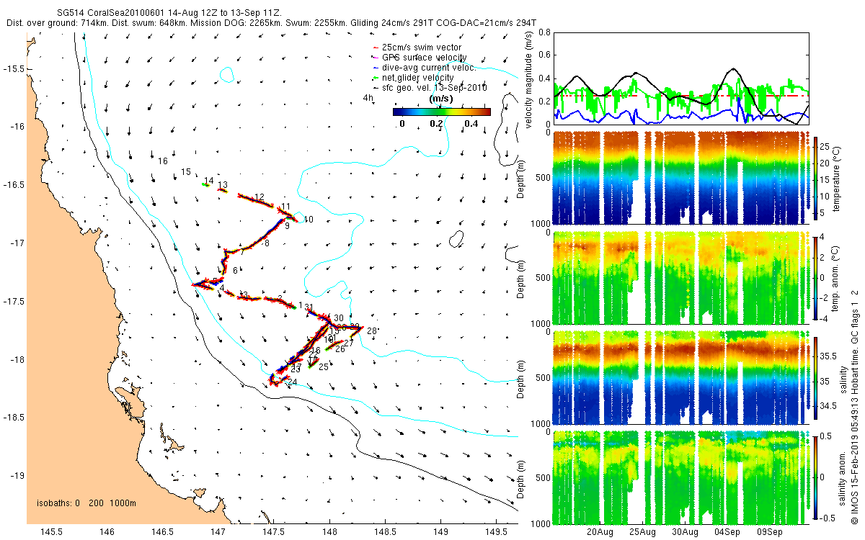Click the '09Sep' date tick label

coord(769,533)
